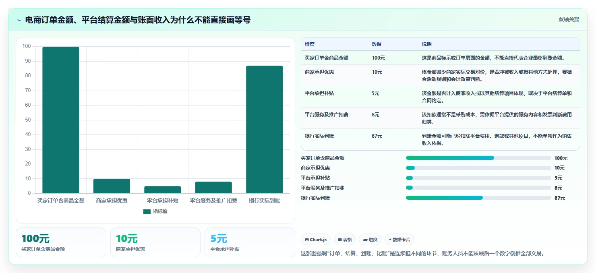Click the 商家承担优惠 progress bar
The image size is (596, 273).
pos(478,168)
